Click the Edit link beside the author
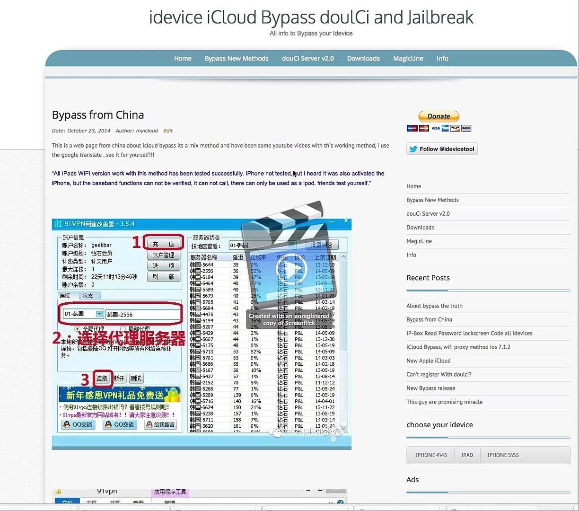Image resolution: width=579 pixels, height=511 pixels. (168, 131)
